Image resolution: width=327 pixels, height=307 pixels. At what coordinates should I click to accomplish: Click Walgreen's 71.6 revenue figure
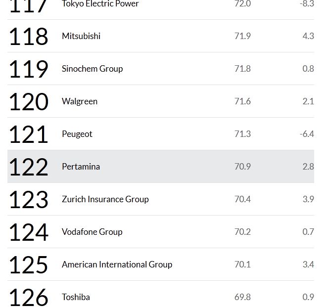pyautogui.click(x=242, y=101)
